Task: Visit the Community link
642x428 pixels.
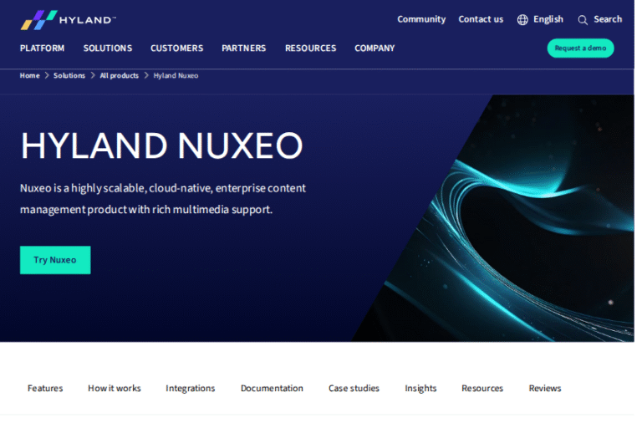Action: [x=421, y=19]
